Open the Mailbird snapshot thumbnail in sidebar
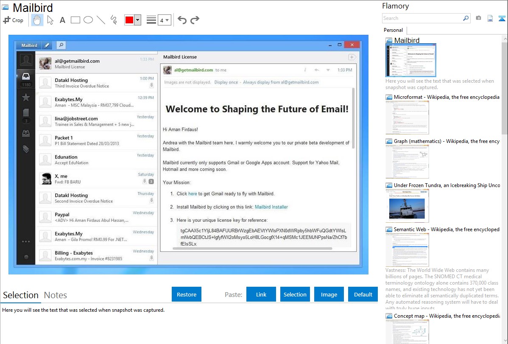The width and height of the screenshot is (508, 344). click(411, 60)
